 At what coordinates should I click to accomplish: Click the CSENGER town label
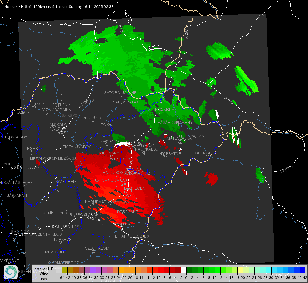(204, 153)
